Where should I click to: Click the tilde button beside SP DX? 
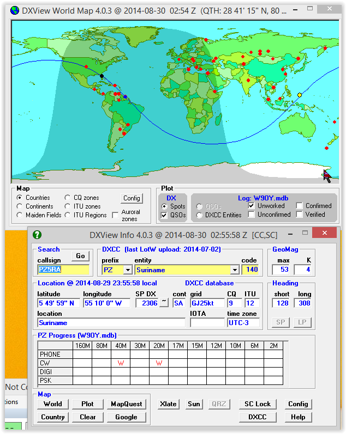(164, 302)
